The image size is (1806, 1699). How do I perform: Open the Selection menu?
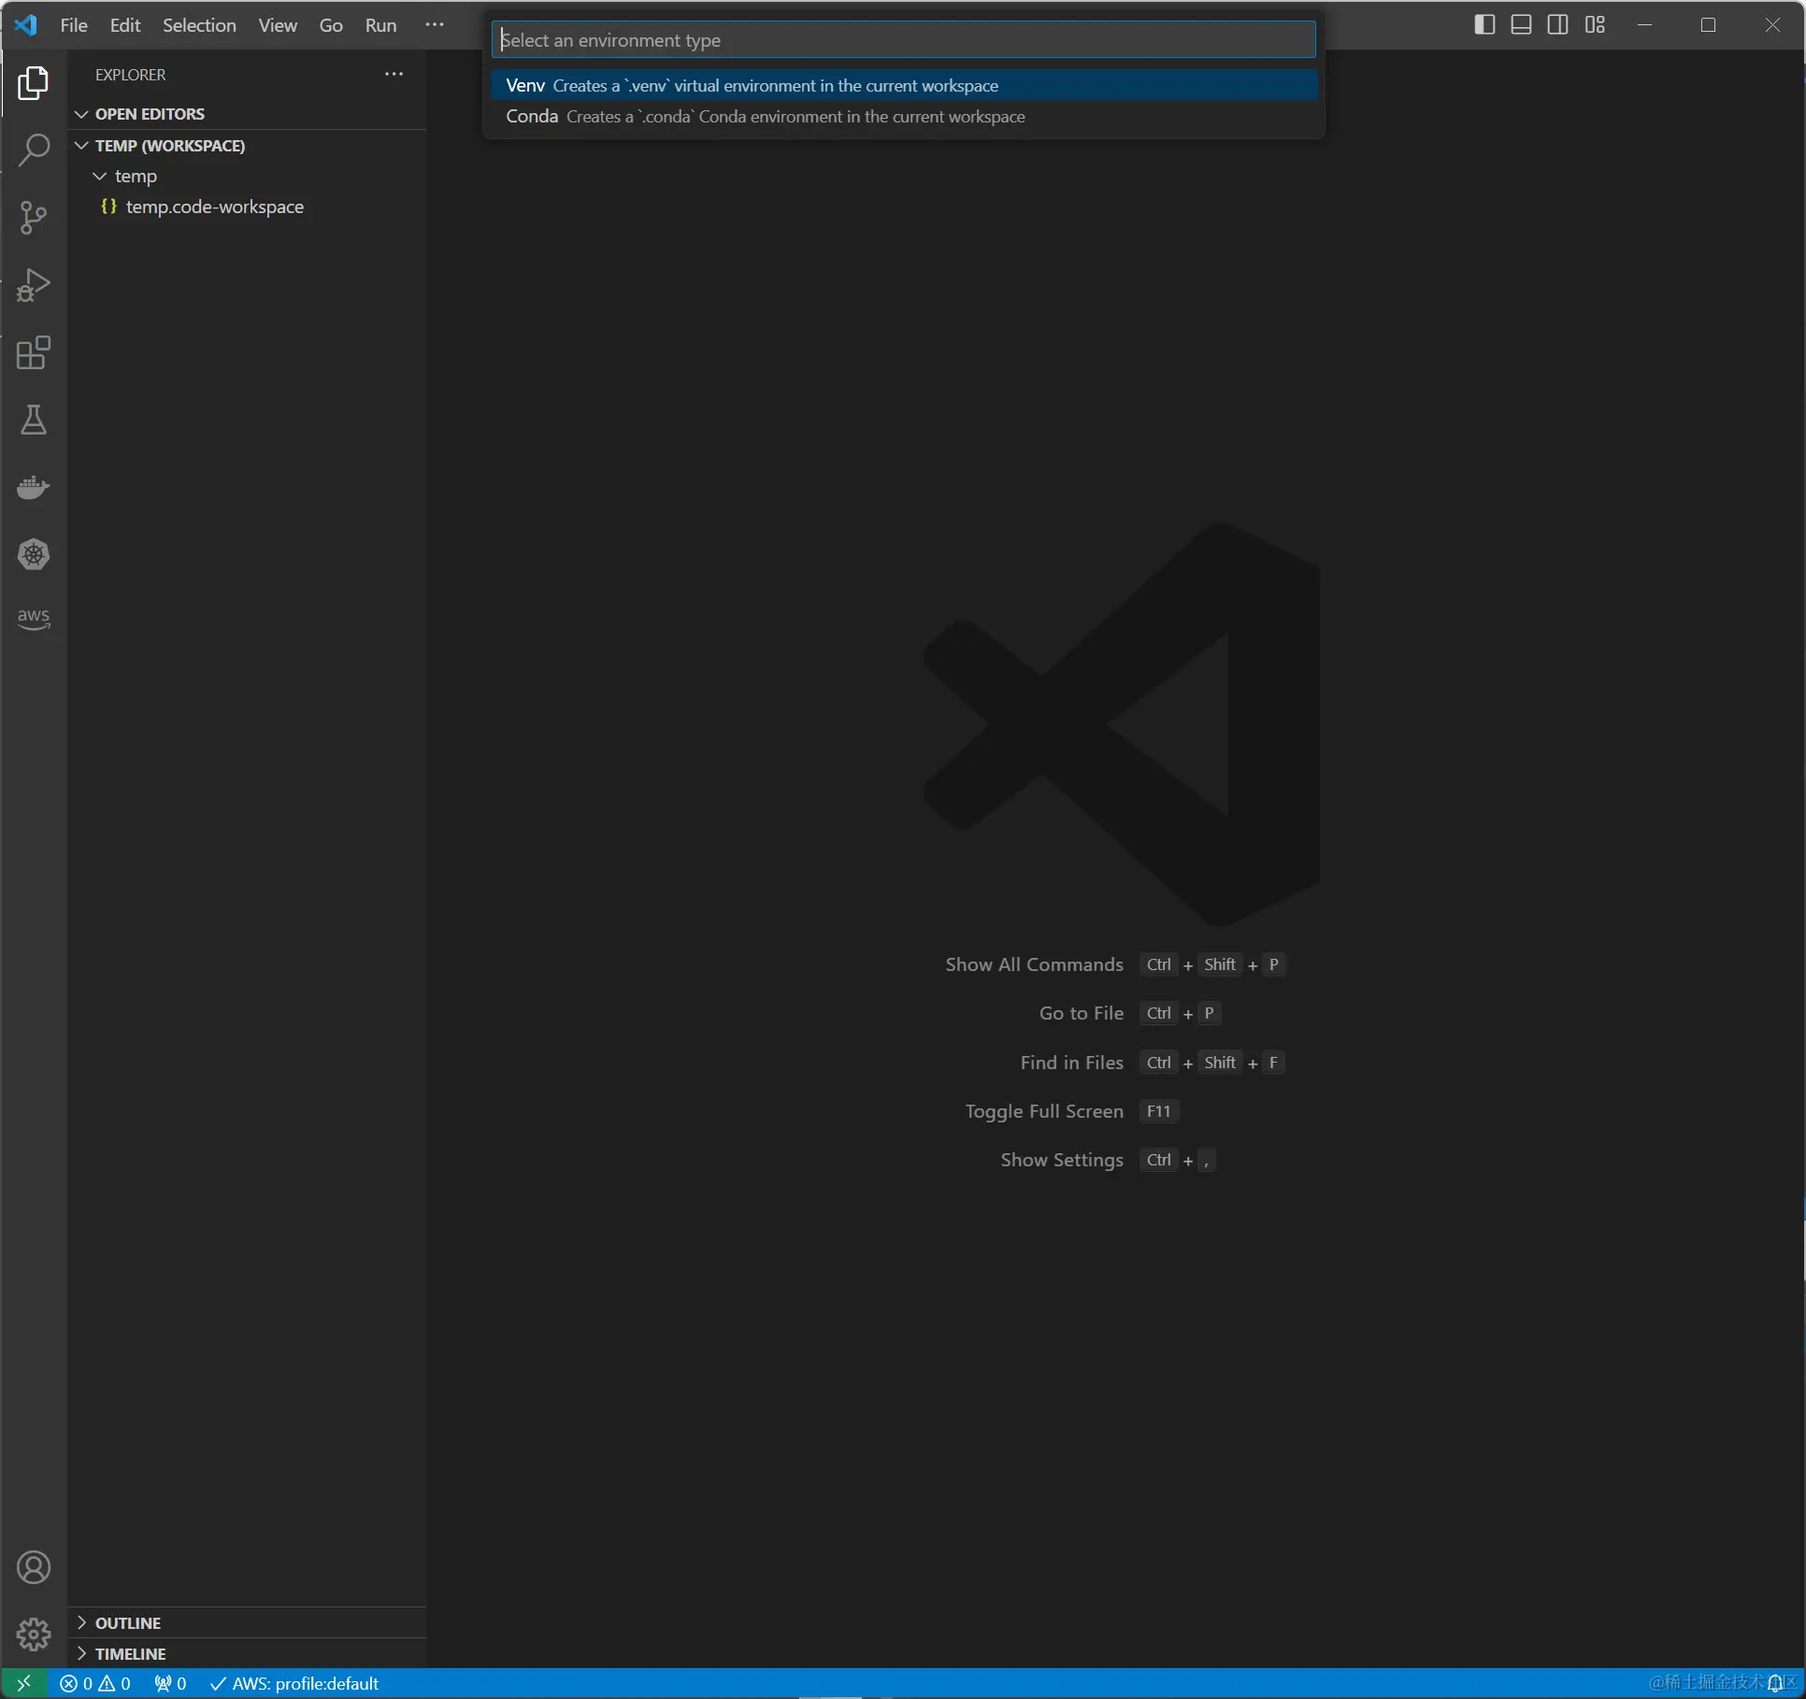point(198,25)
